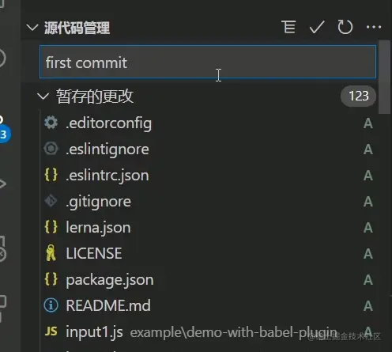Viewport: 392px width, 352px height.
Task: Open the more actions ellipsis menu
Action: pyautogui.click(x=374, y=27)
